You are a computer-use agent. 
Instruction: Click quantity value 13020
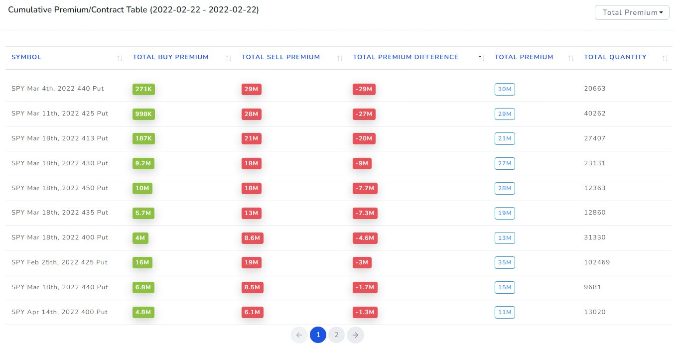click(x=595, y=312)
